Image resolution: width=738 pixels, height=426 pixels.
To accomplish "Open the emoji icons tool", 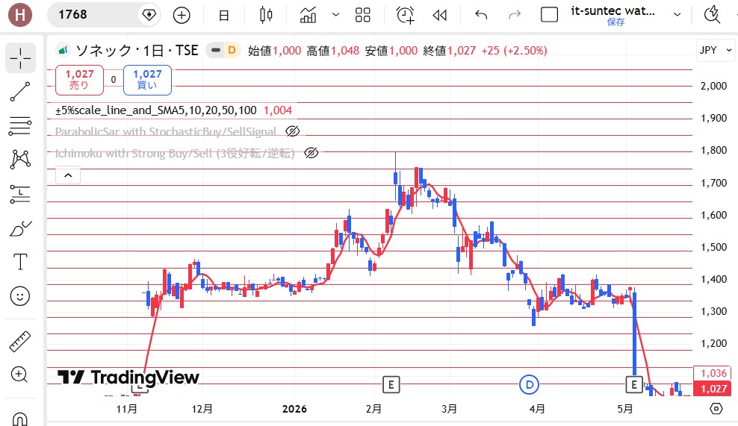I will (x=20, y=296).
